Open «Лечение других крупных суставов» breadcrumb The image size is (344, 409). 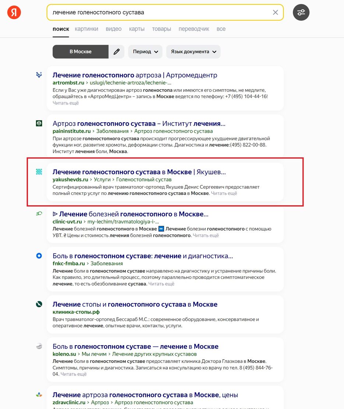coord(155,354)
